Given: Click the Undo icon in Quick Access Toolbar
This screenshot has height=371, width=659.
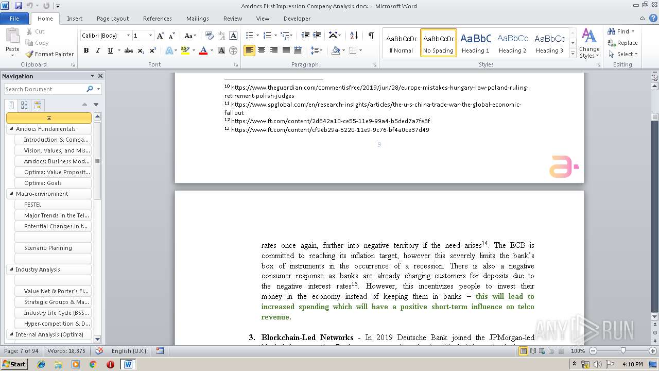Looking at the screenshot, I should [x=30, y=6].
